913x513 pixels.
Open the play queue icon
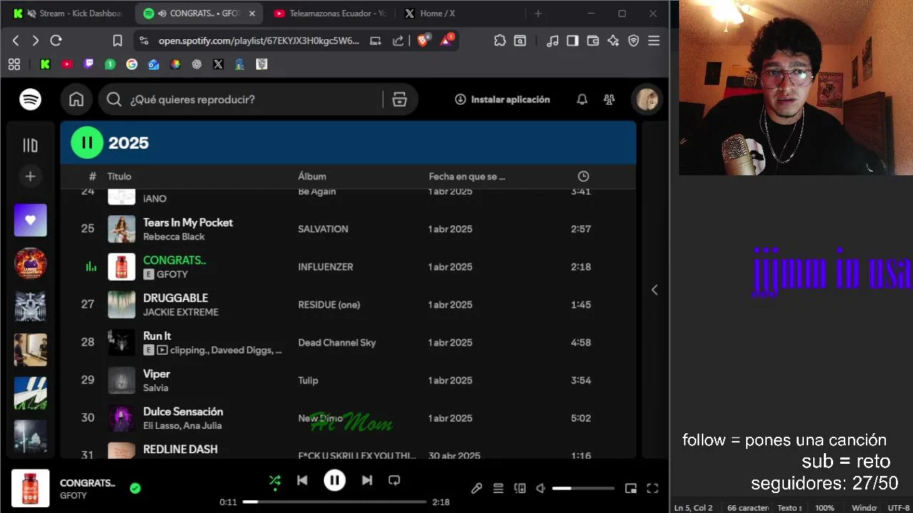pos(499,488)
